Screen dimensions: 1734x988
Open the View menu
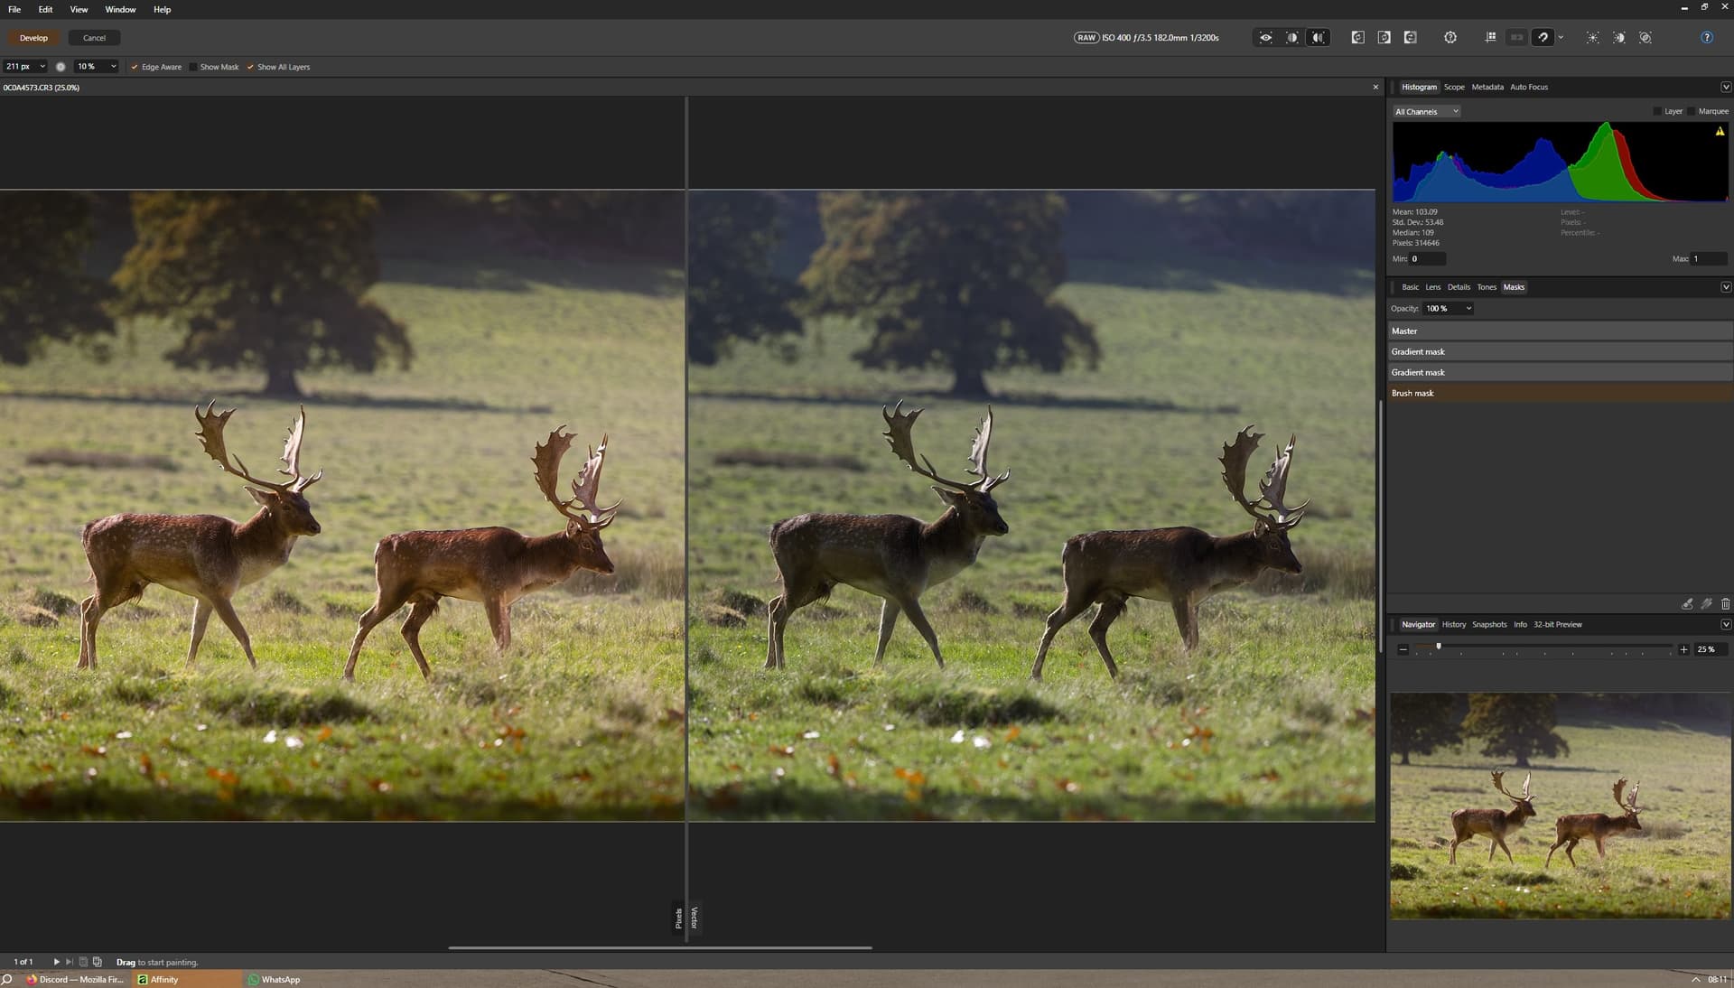79,9
